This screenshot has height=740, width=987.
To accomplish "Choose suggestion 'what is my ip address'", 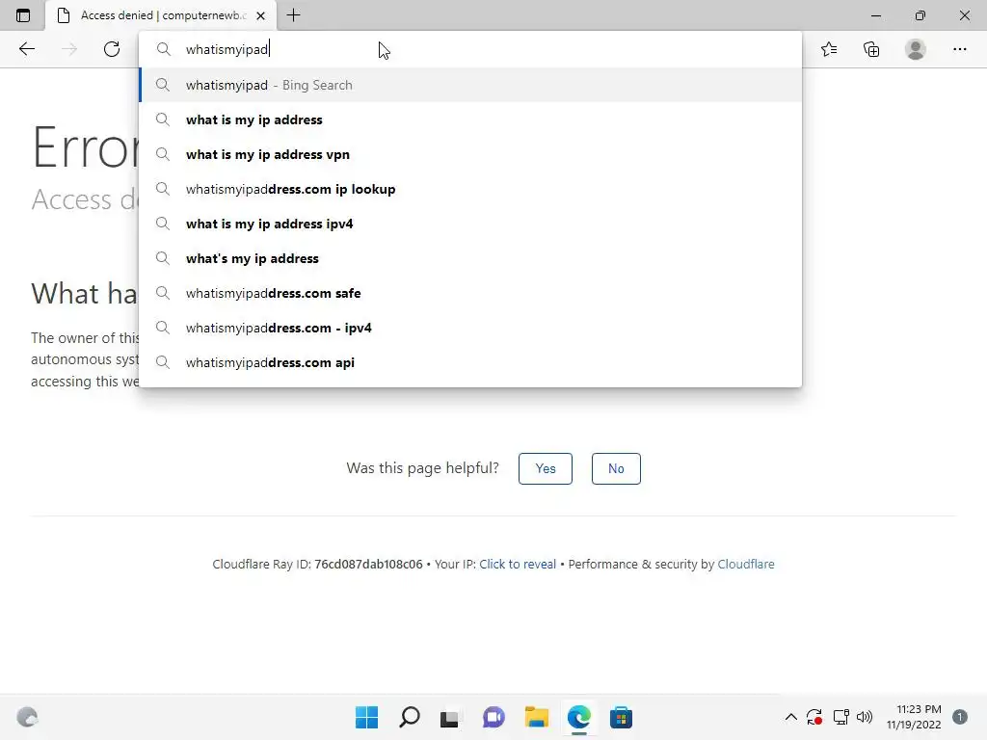I will (470, 119).
